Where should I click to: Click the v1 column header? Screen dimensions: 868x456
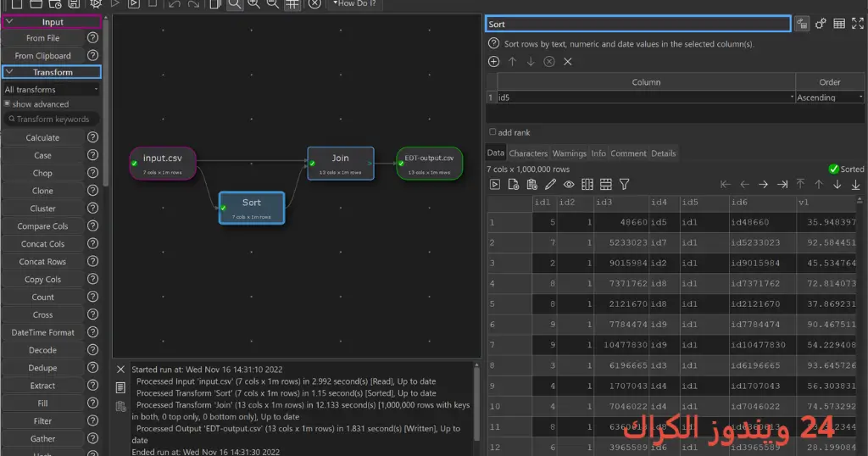827,203
